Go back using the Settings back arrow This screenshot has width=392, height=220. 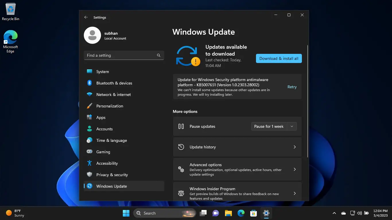coord(86,17)
